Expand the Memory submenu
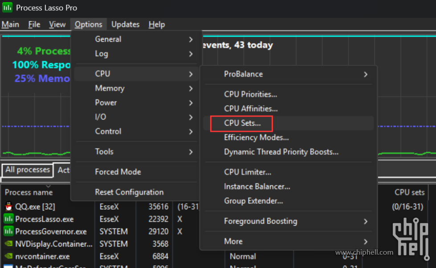The width and height of the screenshot is (436, 268). pos(137,88)
